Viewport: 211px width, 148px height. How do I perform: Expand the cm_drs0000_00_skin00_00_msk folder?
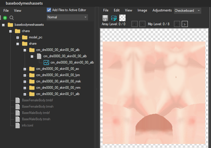tap(25, 82)
